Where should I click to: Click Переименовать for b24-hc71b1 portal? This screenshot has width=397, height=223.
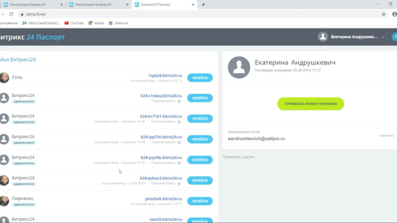click(x=163, y=122)
